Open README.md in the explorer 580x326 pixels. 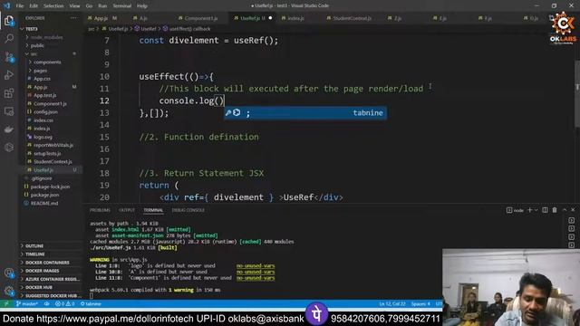pyautogui.click(x=44, y=203)
